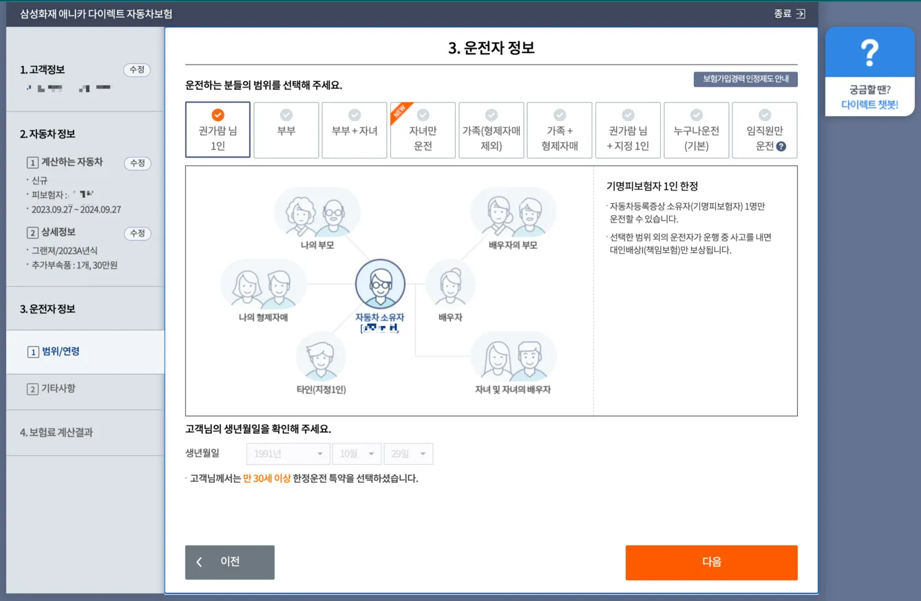Screen dimensions: 921x601
Task: Select the 부부 driver range option
Action: coord(286,130)
